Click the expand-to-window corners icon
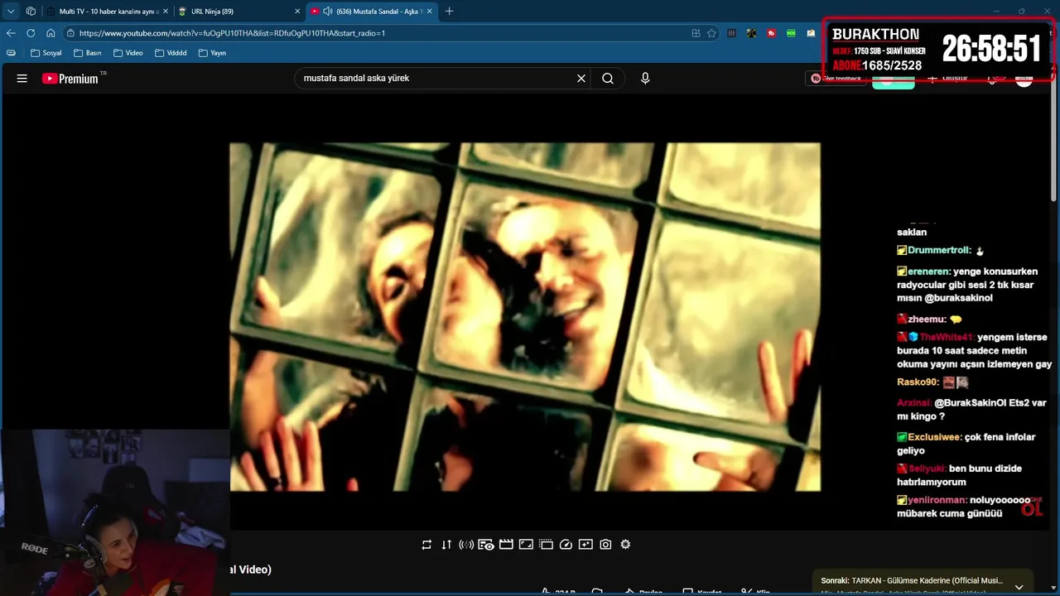1060x596 pixels. point(526,545)
